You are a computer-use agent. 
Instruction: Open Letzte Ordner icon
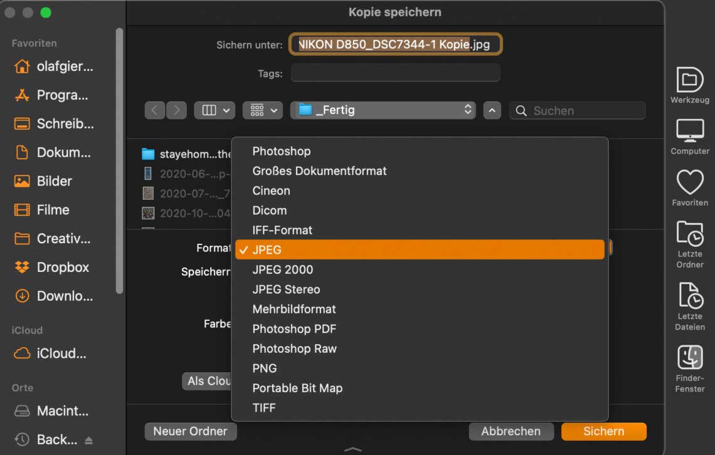(x=689, y=233)
